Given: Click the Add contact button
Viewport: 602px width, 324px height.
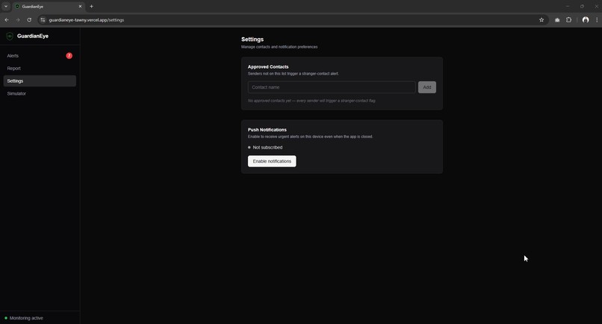Looking at the screenshot, I should click(x=427, y=87).
